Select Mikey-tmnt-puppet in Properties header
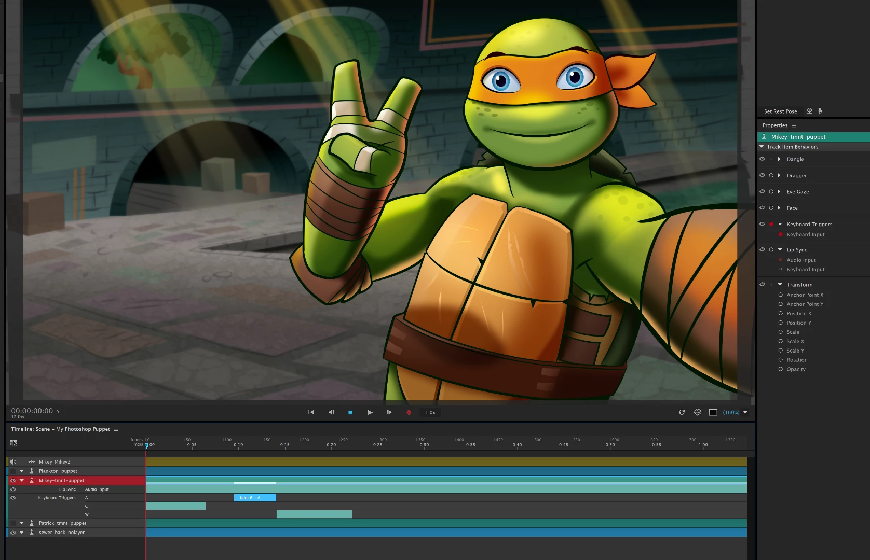The image size is (870, 560). [x=813, y=137]
